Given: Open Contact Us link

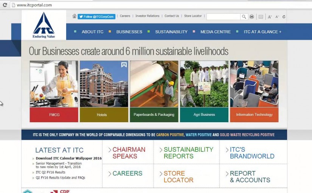Looking at the screenshot, I should (172, 16).
